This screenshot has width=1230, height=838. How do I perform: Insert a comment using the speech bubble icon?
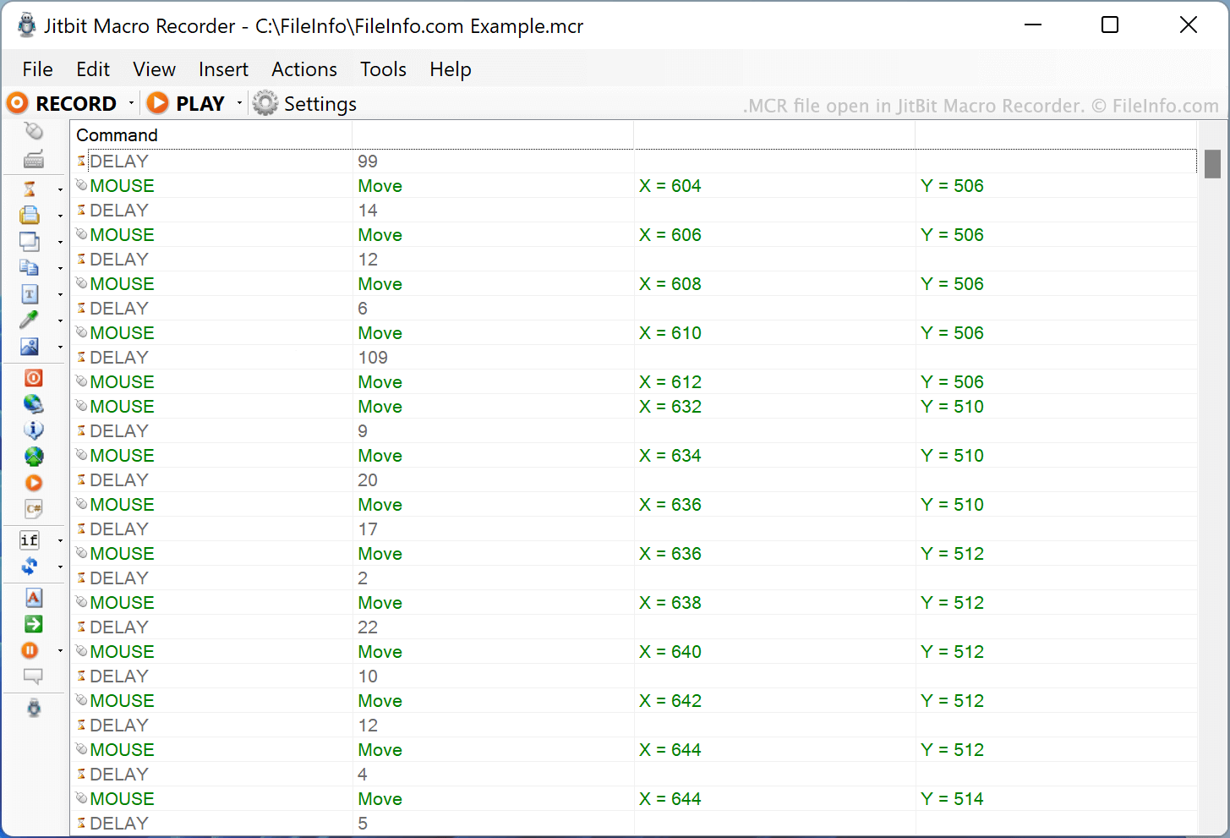click(x=34, y=676)
